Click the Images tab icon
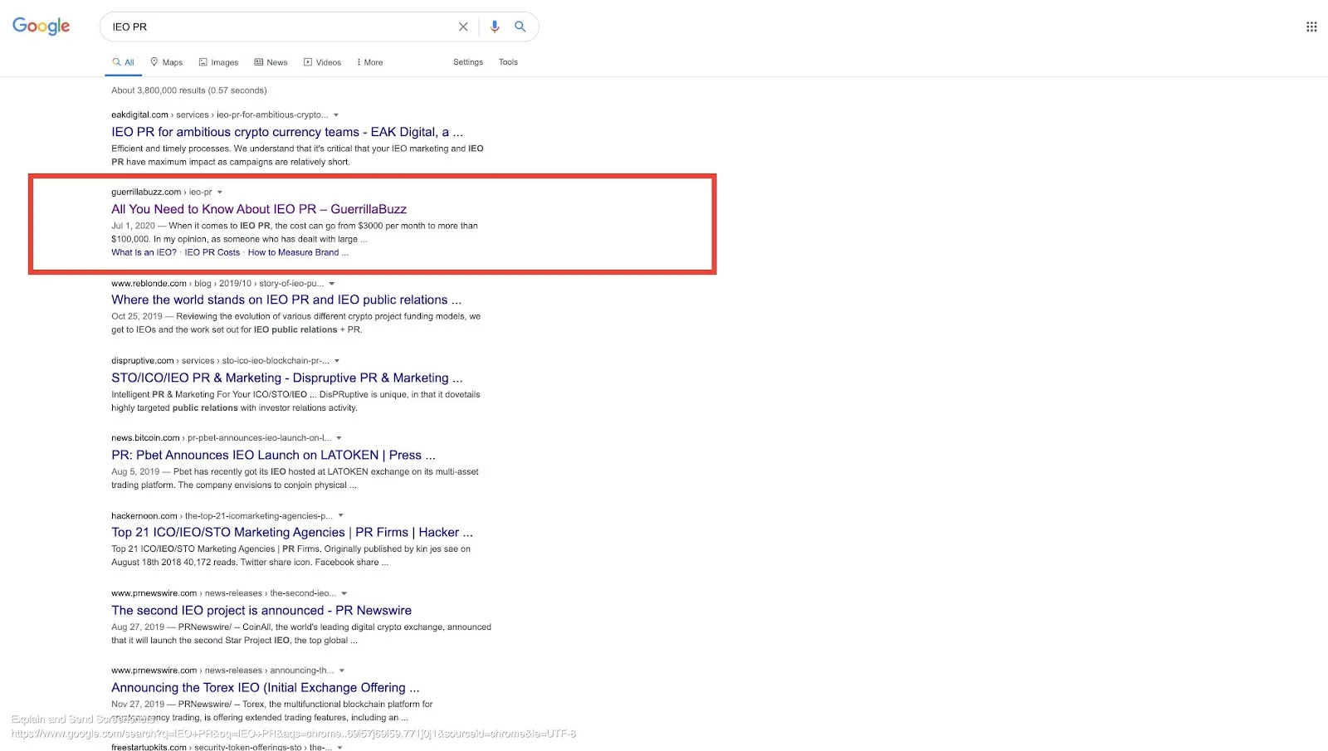This screenshot has width=1328, height=751. coord(201,61)
